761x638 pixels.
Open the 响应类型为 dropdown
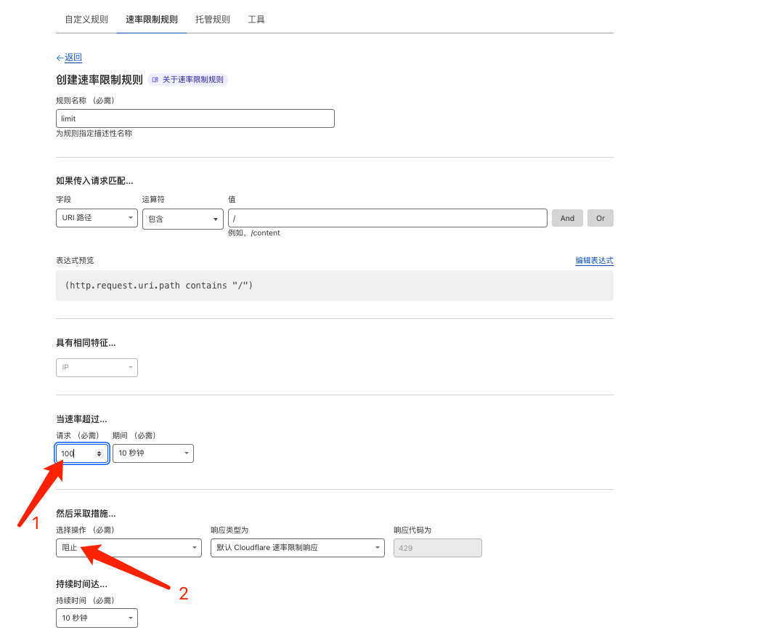[297, 548]
